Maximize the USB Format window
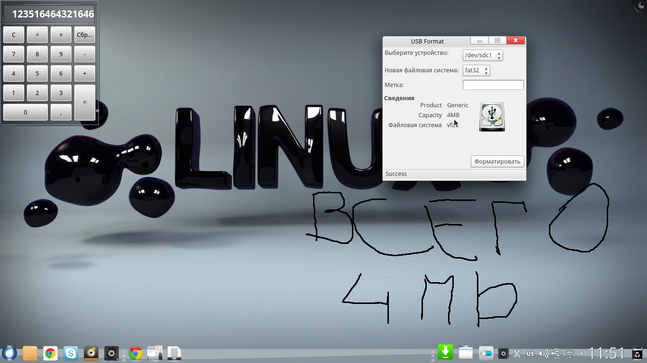The height and width of the screenshot is (363, 647). point(497,41)
